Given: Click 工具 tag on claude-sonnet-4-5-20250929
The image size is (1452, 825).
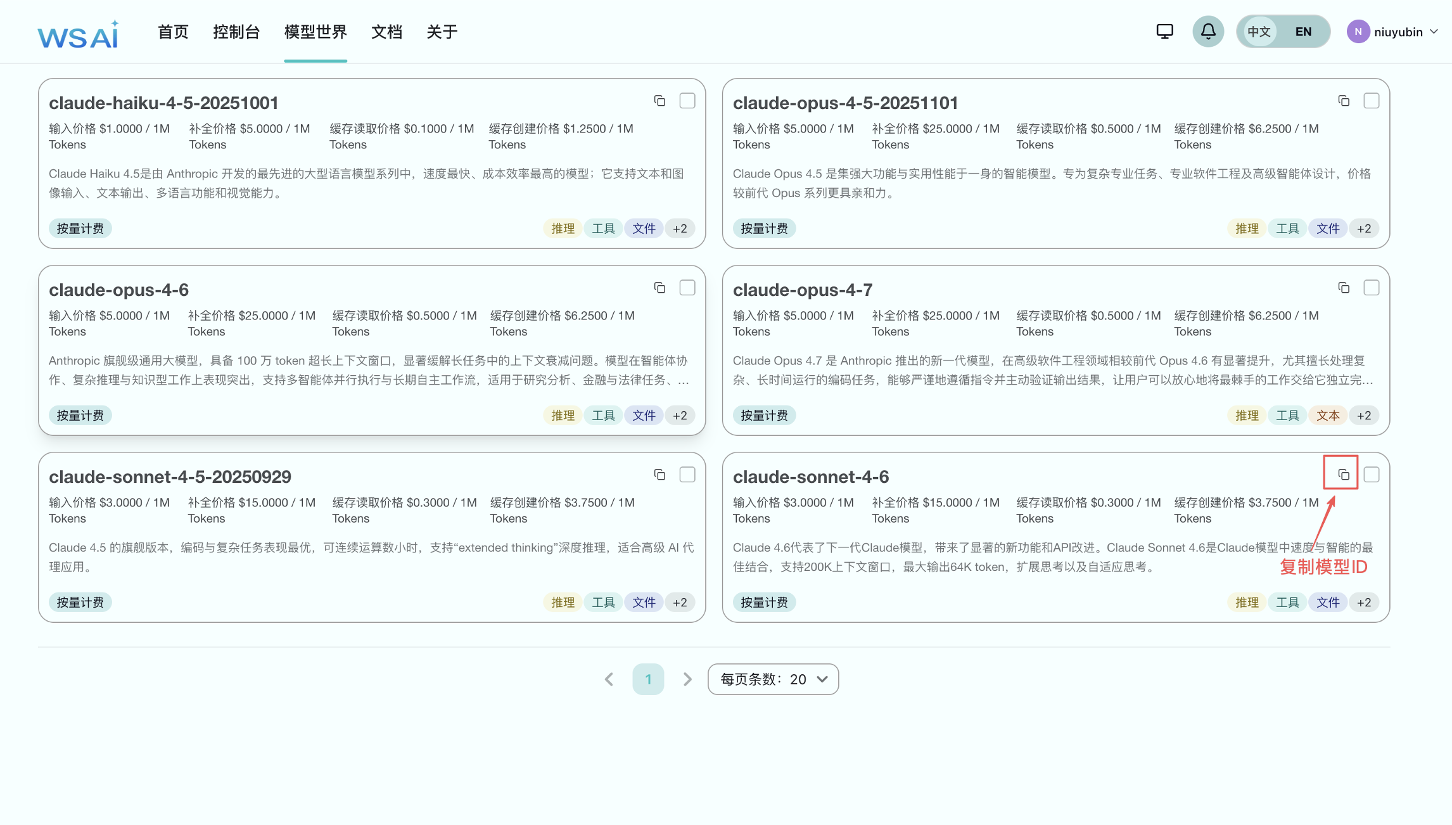Looking at the screenshot, I should pyautogui.click(x=603, y=603).
